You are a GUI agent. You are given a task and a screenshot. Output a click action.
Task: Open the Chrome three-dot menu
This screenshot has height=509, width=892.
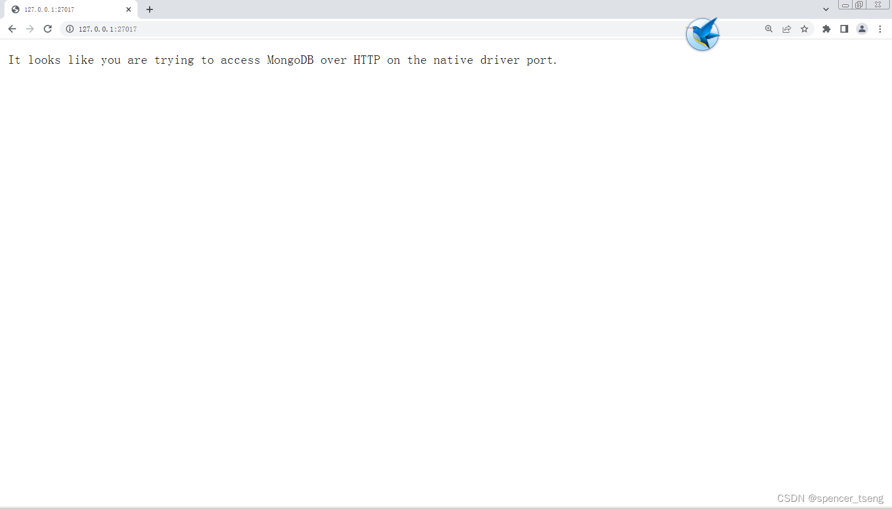pyautogui.click(x=880, y=29)
